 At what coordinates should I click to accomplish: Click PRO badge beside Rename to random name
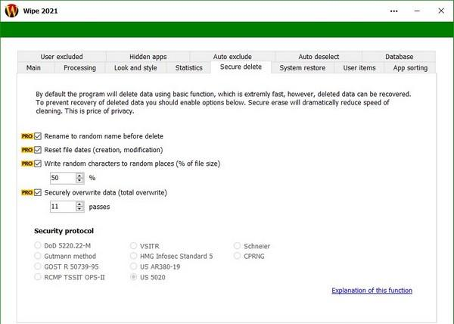(27, 136)
